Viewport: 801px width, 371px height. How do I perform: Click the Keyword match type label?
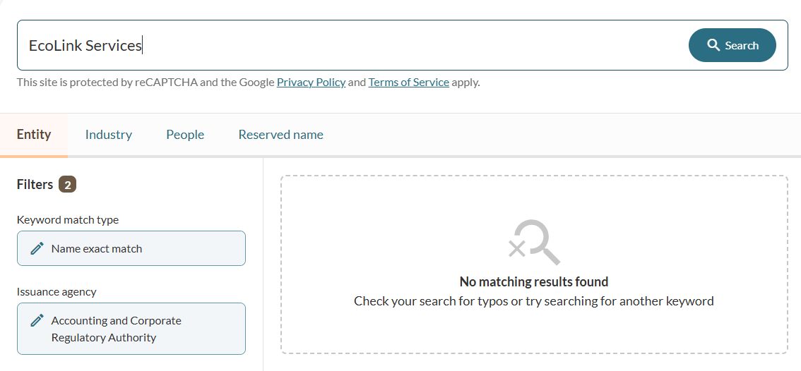click(x=68, y=220)
